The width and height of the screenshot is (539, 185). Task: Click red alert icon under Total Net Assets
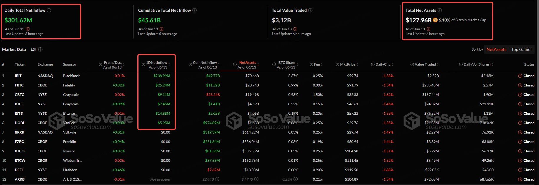[x=428, y=29]
